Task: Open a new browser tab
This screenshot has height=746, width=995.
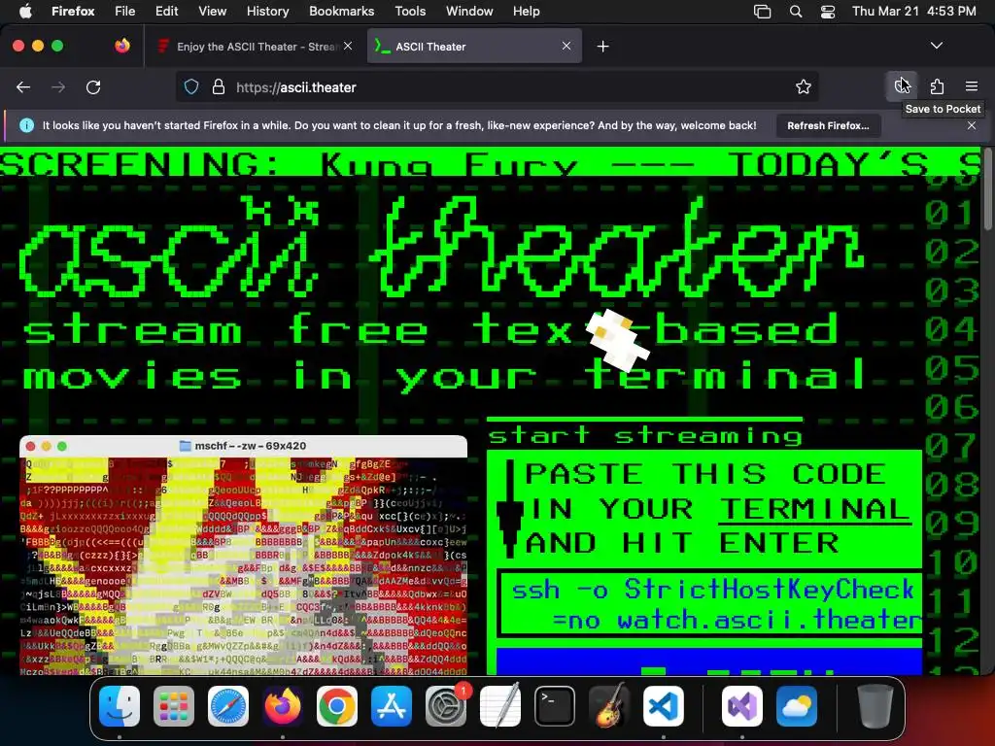Action: pos(602,47)
